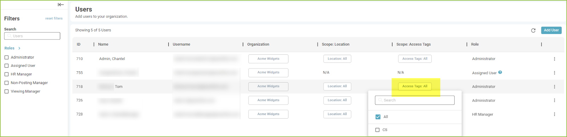Check the Non-Posting Manager role filter
Viewport: 567px width, 137px height.
(6, 83)
